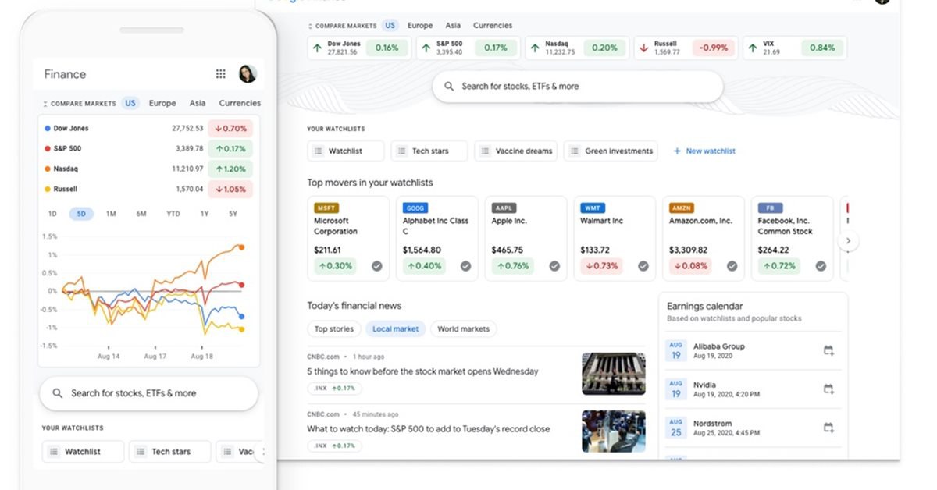Select Local market news filter

click(x=395, y=329)
